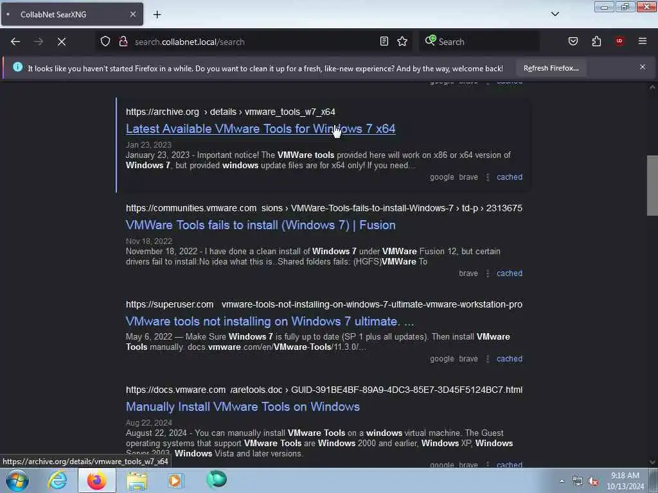
Task: Open Windows Media Player from taskbar
Action: [x=175, y=480]
